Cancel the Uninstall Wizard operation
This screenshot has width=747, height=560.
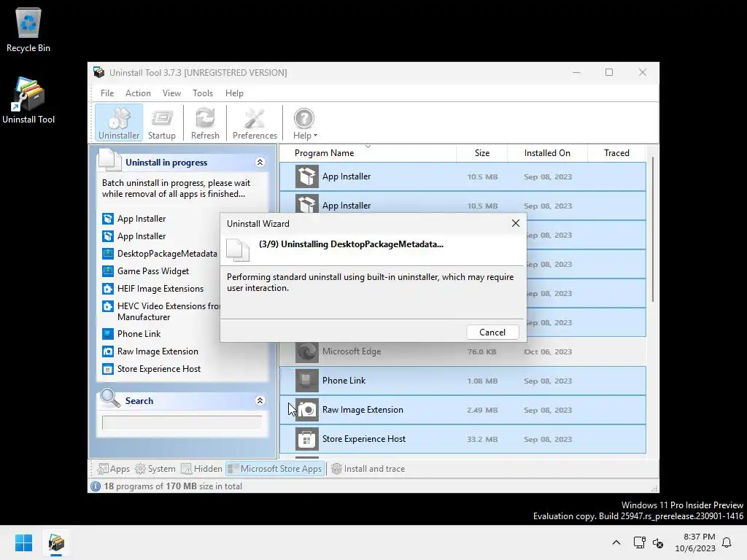pos(492,332)
